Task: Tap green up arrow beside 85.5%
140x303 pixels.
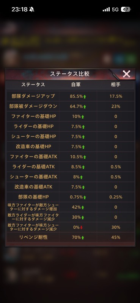Action: pos(85,97)
